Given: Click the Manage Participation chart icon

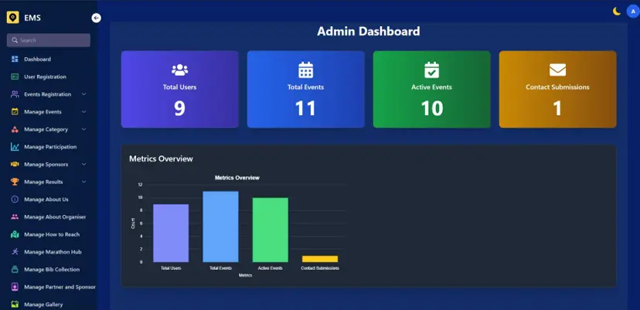Looking at the screenshot, I should click(x=15, y=147).
